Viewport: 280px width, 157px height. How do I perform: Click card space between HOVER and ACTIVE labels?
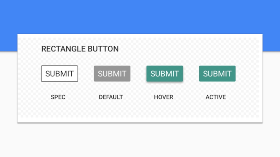click(189, 97)
